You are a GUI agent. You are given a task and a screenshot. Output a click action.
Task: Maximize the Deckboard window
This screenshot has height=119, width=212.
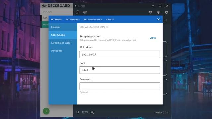point(160,6)
